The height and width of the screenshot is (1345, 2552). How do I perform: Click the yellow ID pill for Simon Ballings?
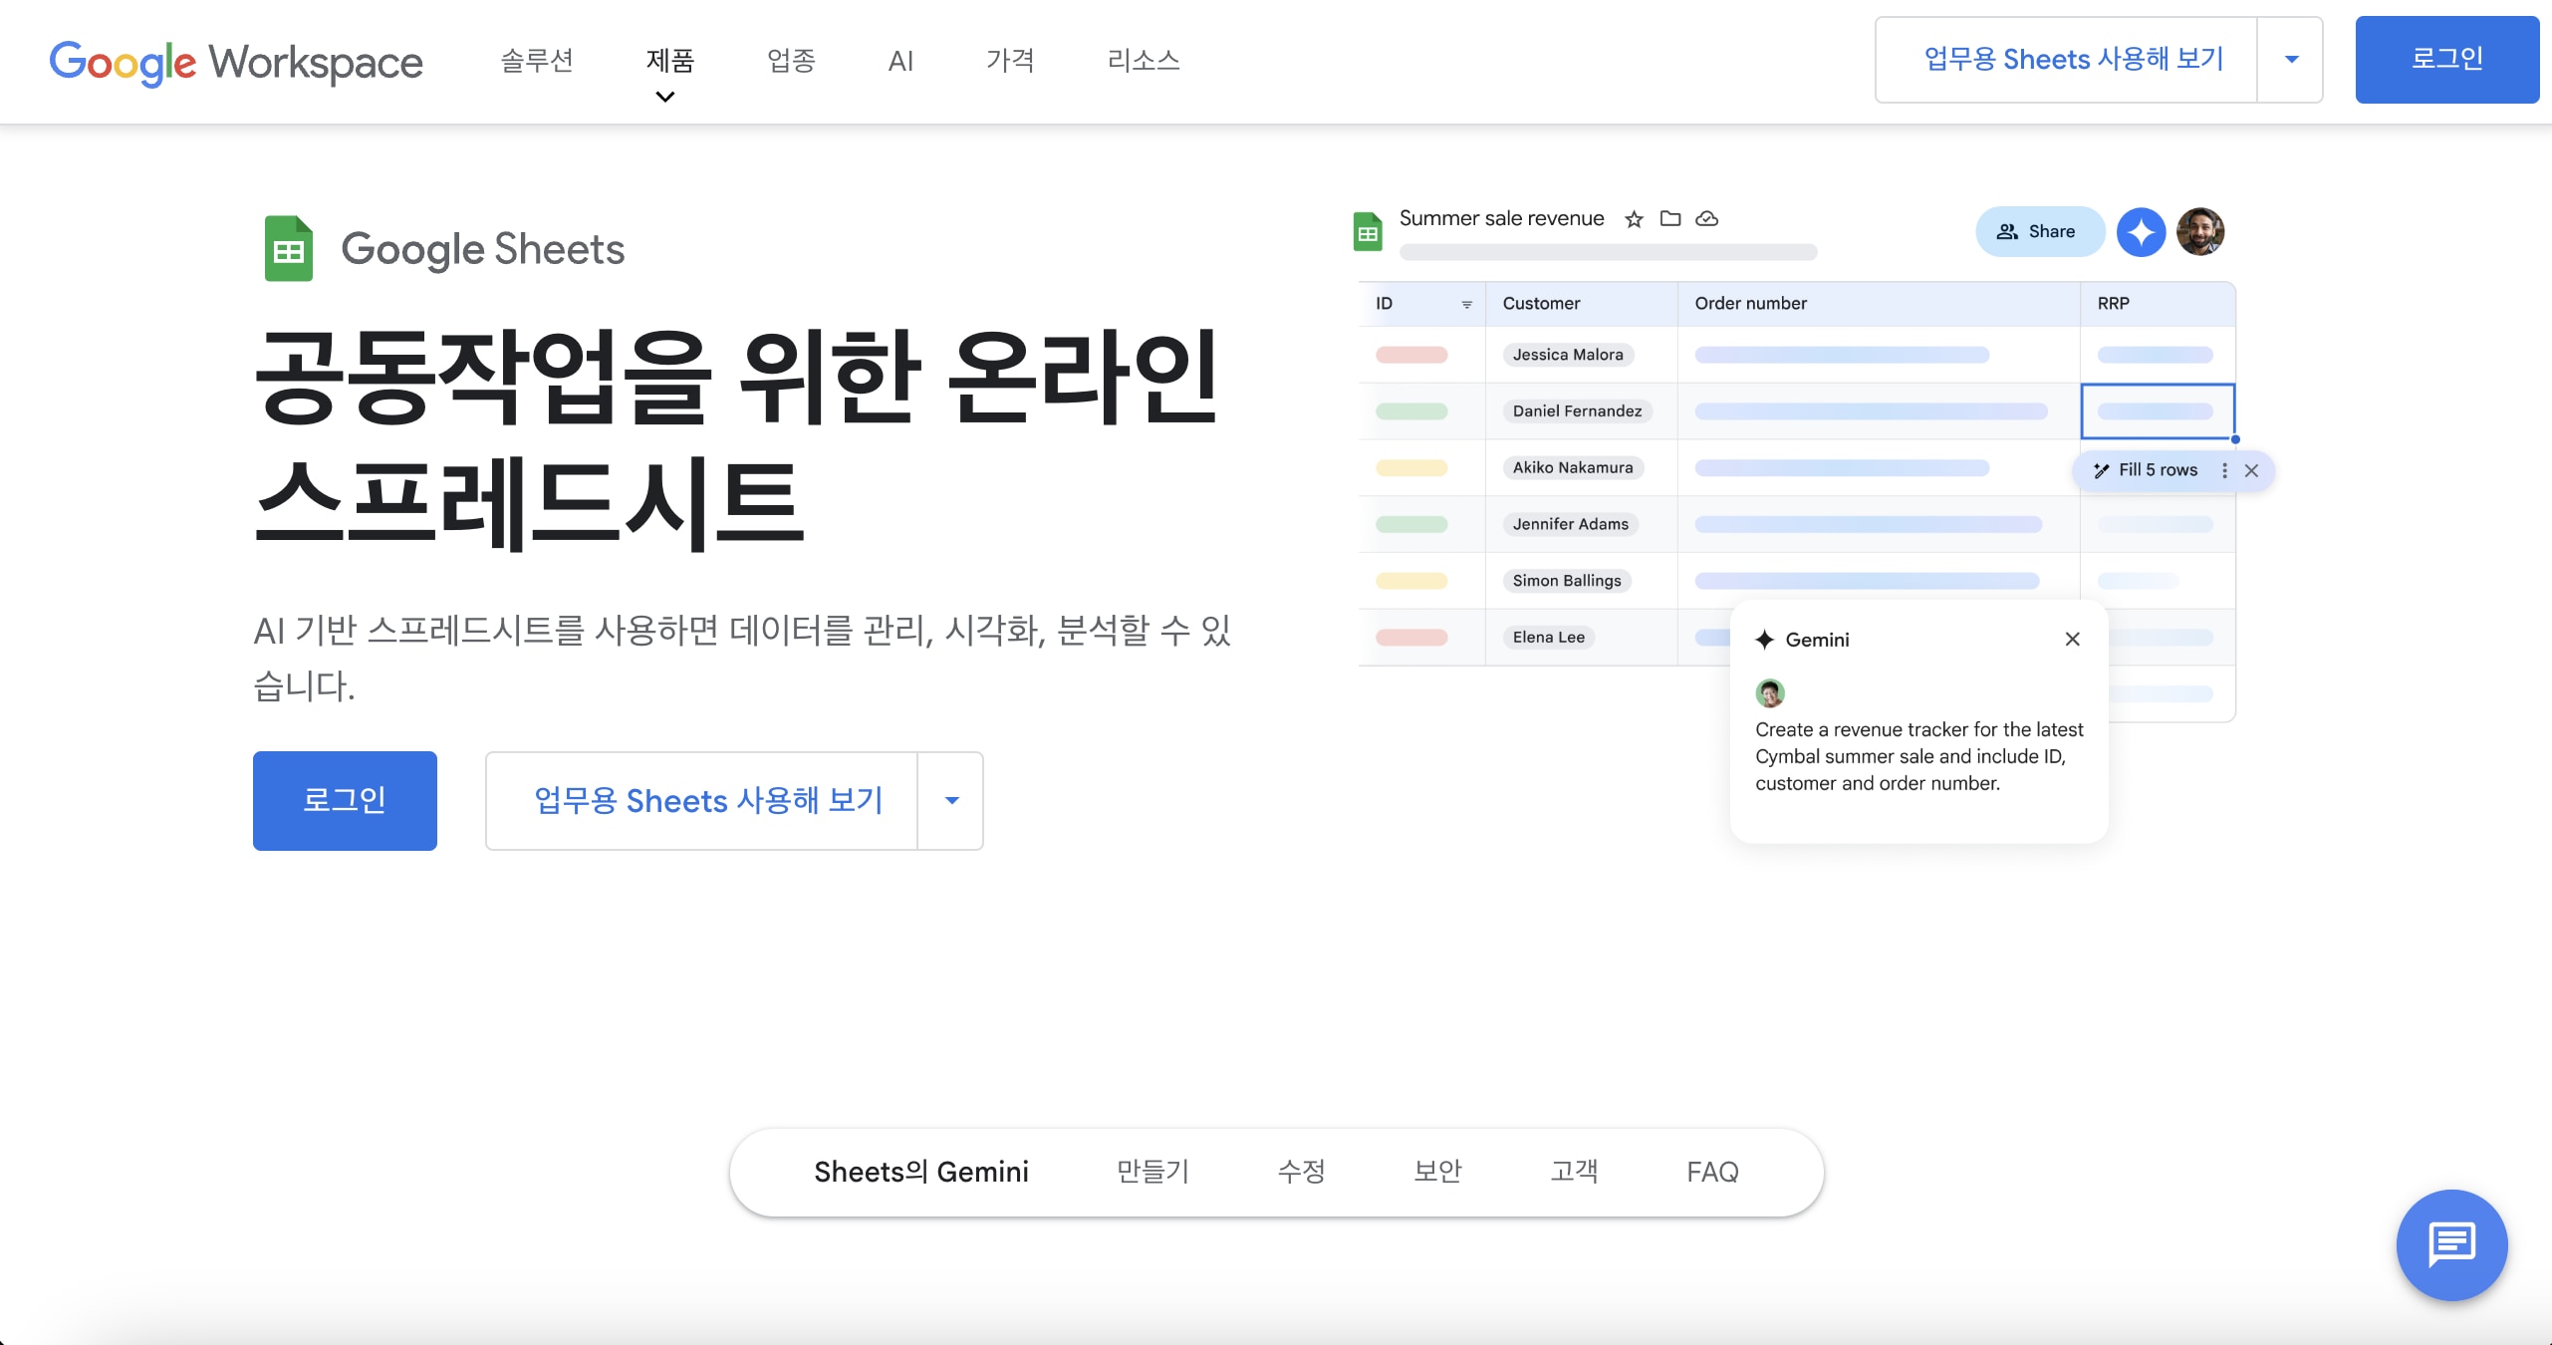coord(1411,581)
